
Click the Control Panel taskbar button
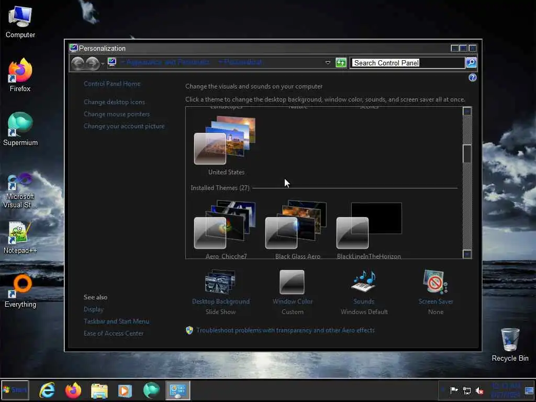[x=178, y=390]
